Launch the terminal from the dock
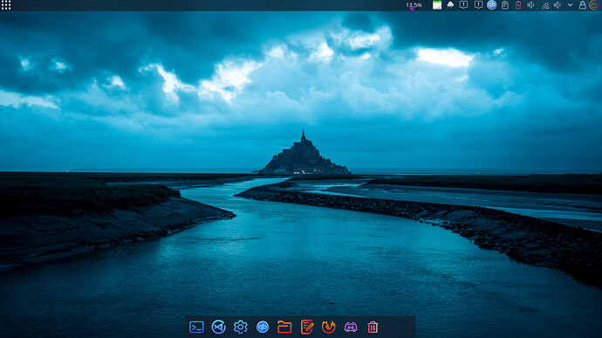Image resolution: width=602 pixels, height=338 pixels. (x=196, y=328)
